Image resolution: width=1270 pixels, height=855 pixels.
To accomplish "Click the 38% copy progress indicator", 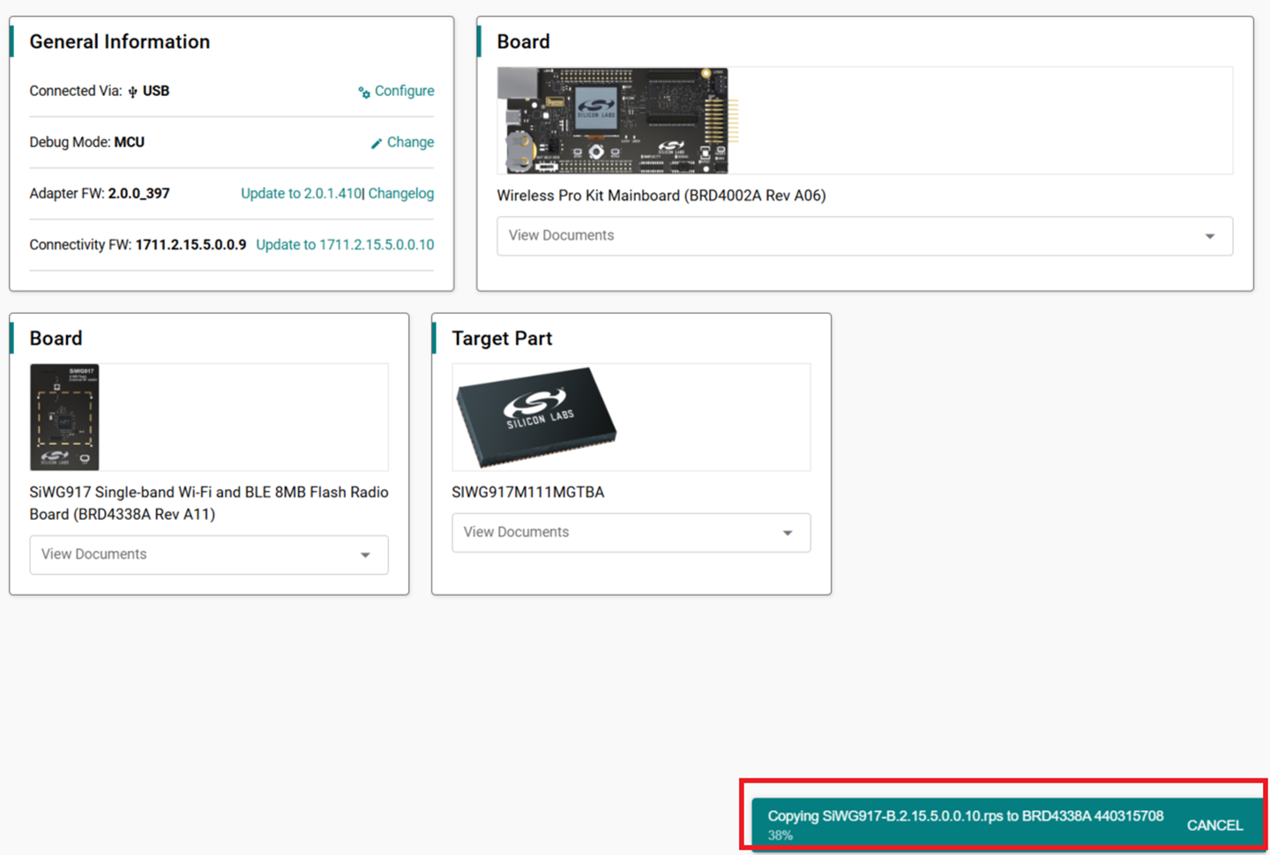I will click(780, 836).
